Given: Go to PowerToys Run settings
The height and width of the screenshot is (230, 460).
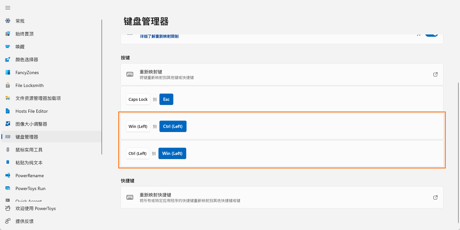Looking at the screenshot, I should click(x=30, y=188).
